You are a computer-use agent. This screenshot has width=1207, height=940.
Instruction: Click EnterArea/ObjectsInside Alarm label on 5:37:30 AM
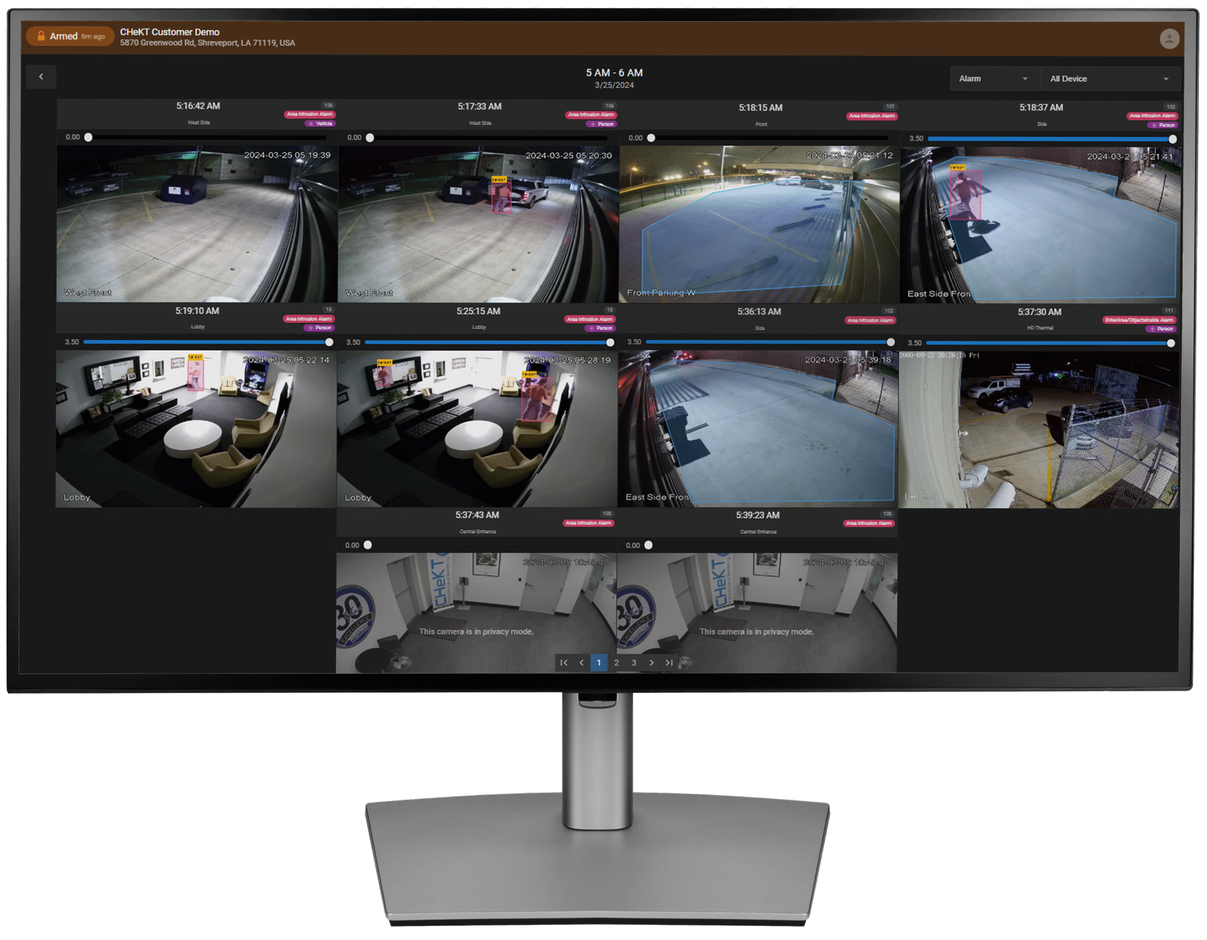pos(1139,320)
